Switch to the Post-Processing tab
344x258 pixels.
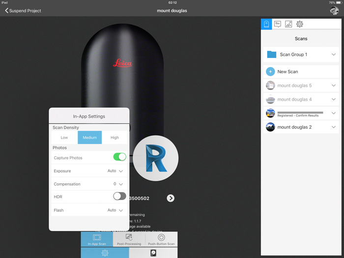[129, 239]
